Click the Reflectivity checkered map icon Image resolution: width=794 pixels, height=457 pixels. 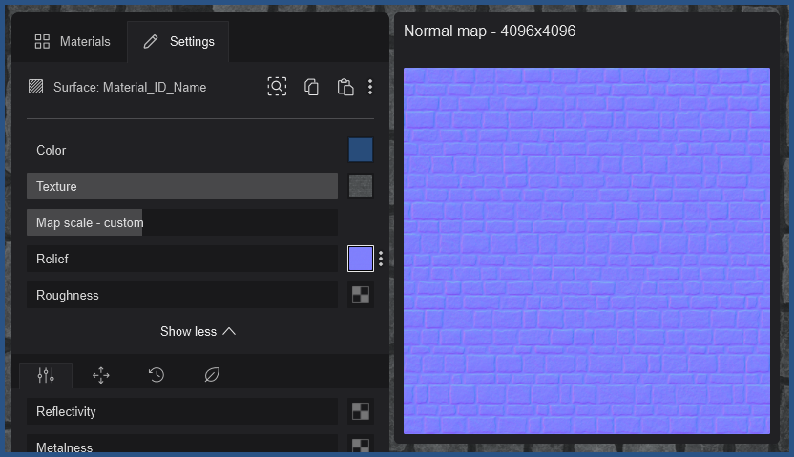coord(361,411)
